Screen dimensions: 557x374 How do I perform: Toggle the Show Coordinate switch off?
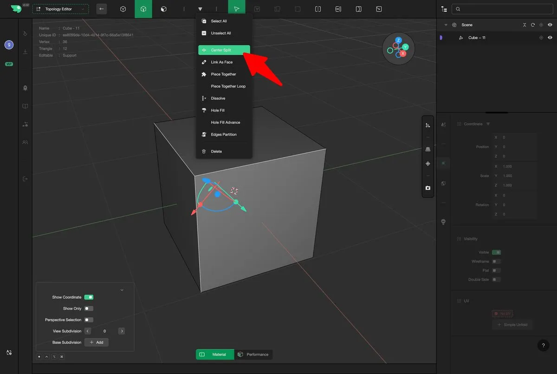(x=89, y=297)
